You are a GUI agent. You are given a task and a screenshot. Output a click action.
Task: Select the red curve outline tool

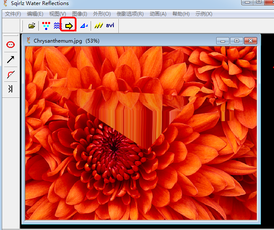click(11, 75)
